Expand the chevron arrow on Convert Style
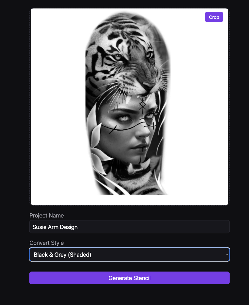Image resolution: width=249 pixels, height=305 pixels. (x=227, y=255)
